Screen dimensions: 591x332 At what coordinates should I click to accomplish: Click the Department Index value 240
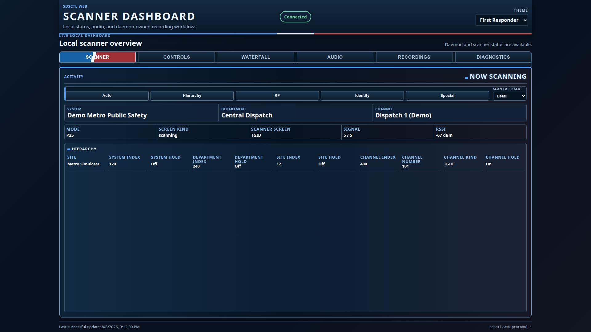point(196,166)
